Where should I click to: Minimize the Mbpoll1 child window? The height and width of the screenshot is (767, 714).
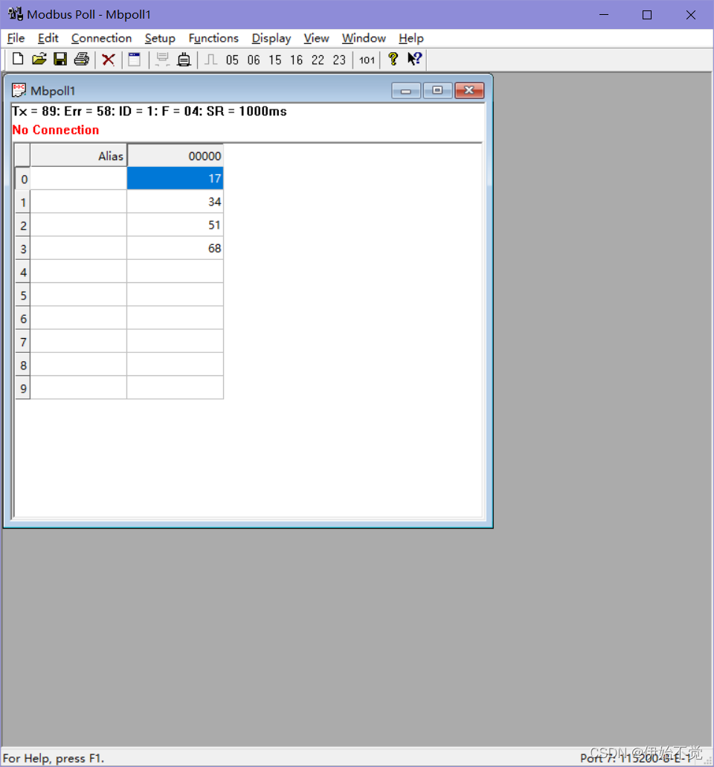(x=405, y=91)
